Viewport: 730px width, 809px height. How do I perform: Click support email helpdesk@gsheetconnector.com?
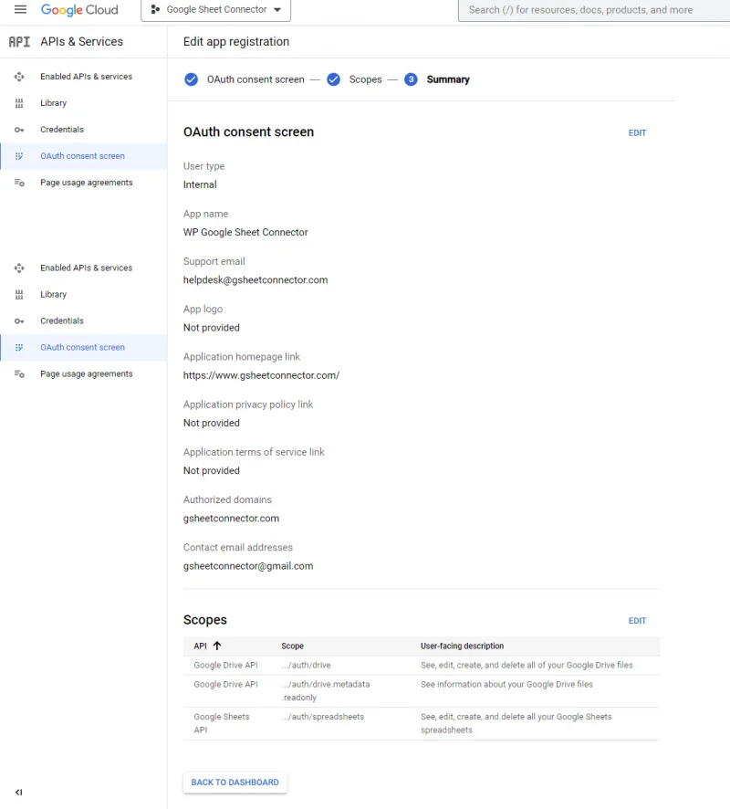(x=255, y=280)
